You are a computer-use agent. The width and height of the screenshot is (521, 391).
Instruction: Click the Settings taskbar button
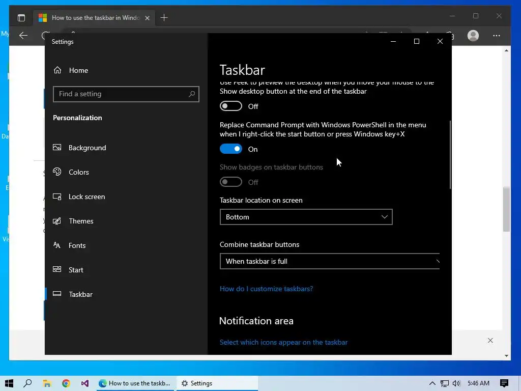click(x=217, y=383)
